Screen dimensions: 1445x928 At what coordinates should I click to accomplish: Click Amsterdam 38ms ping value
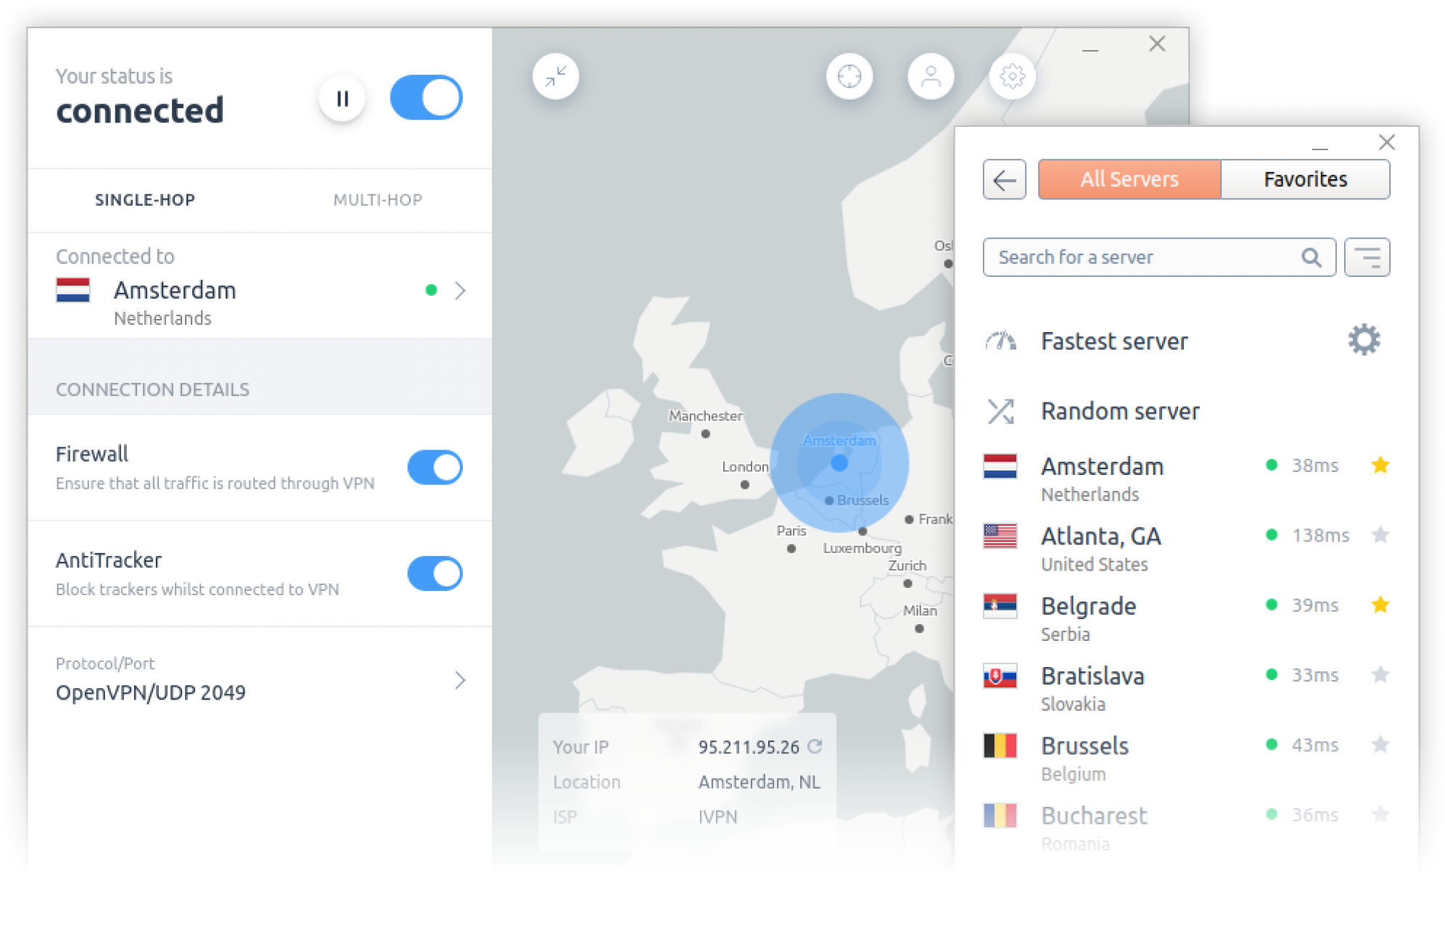coord(1314,465)
